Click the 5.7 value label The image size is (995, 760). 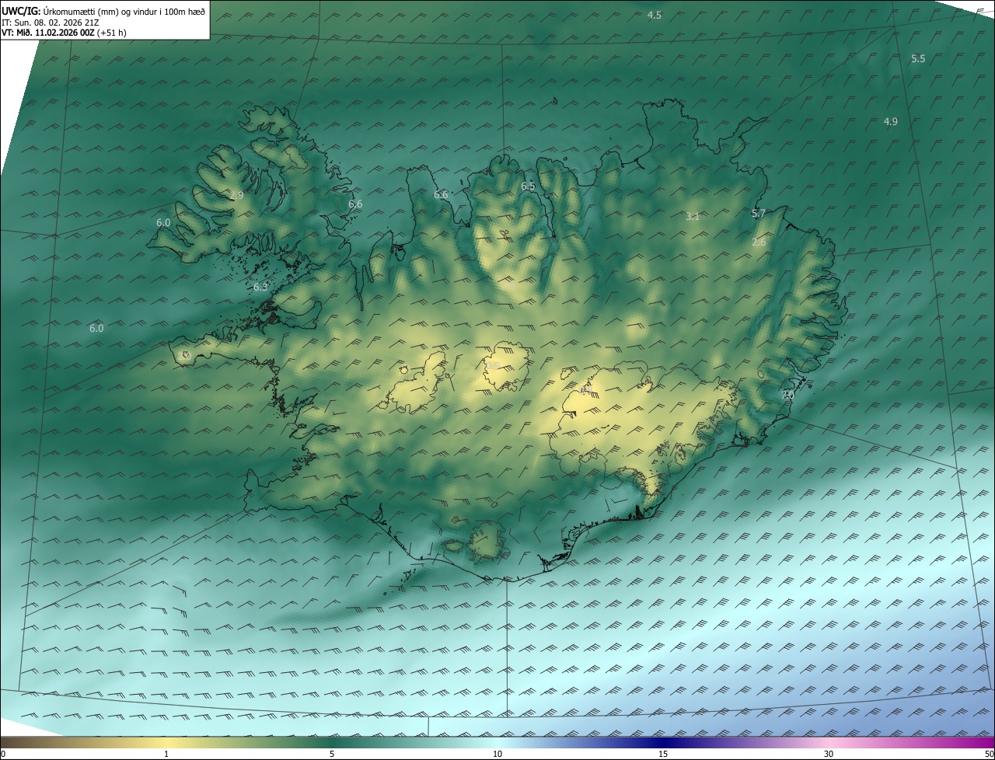tap(759, 214)
